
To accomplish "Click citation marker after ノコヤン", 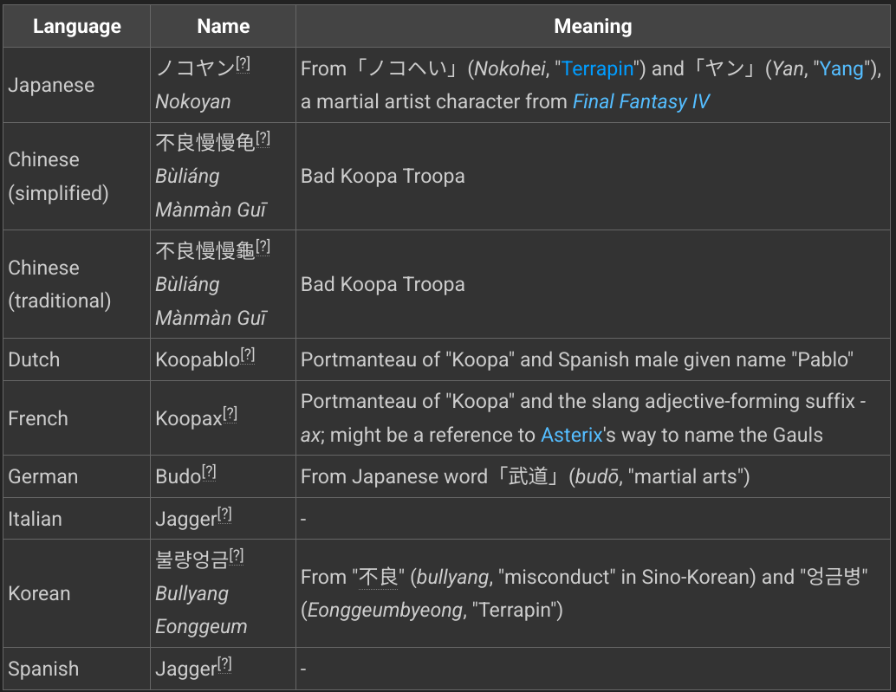I will coord(243,64).
